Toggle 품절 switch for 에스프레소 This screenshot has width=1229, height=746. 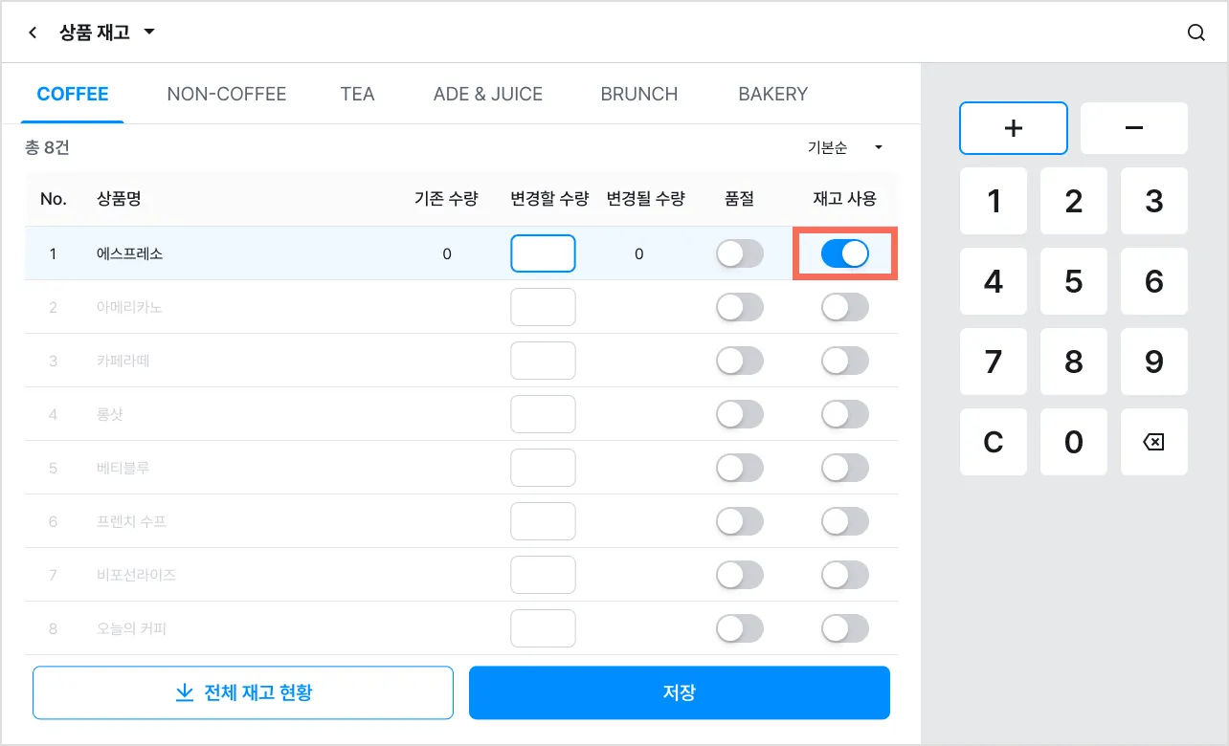coord(740,253)
